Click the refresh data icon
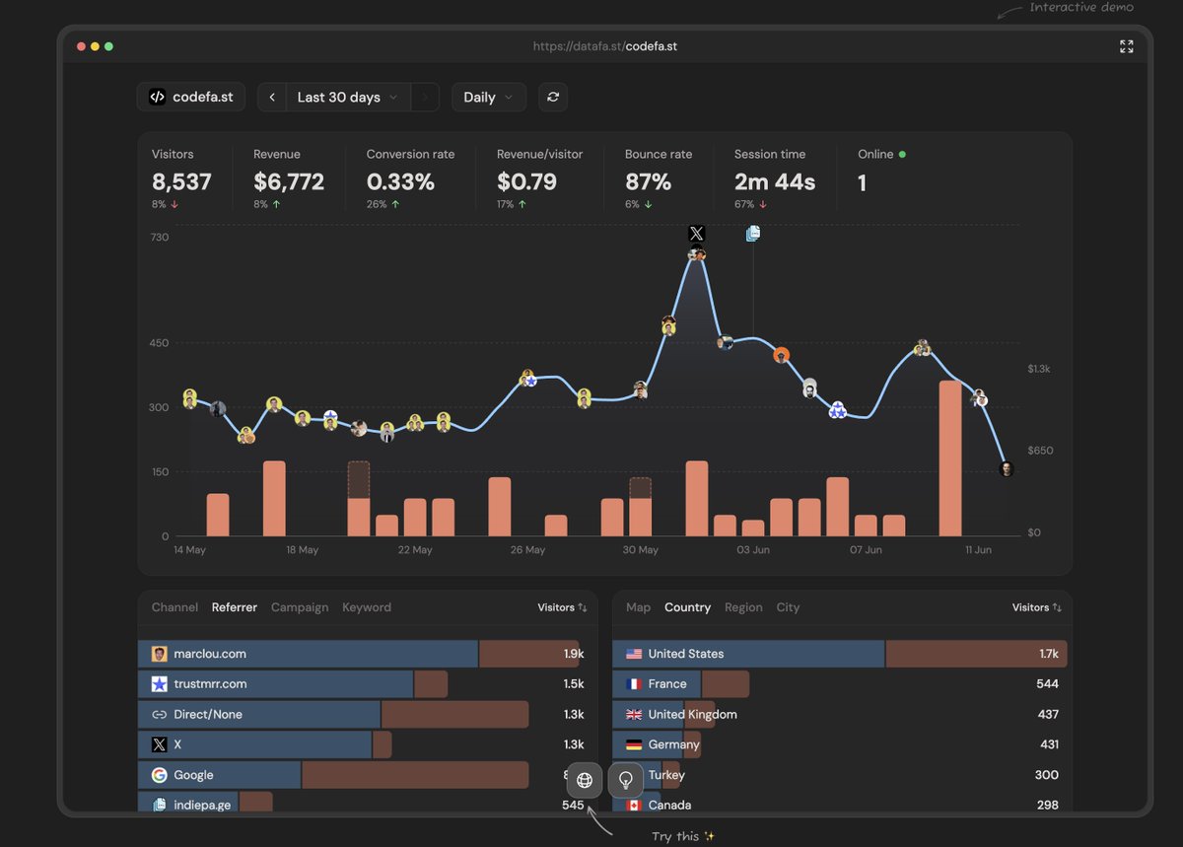The height and width of the screenshot is (847, 1183). coord(553,97)
